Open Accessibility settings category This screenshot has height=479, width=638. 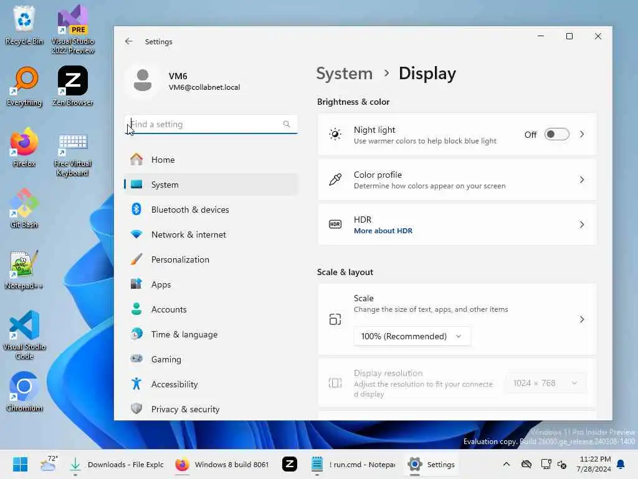(x=211, y=384)
